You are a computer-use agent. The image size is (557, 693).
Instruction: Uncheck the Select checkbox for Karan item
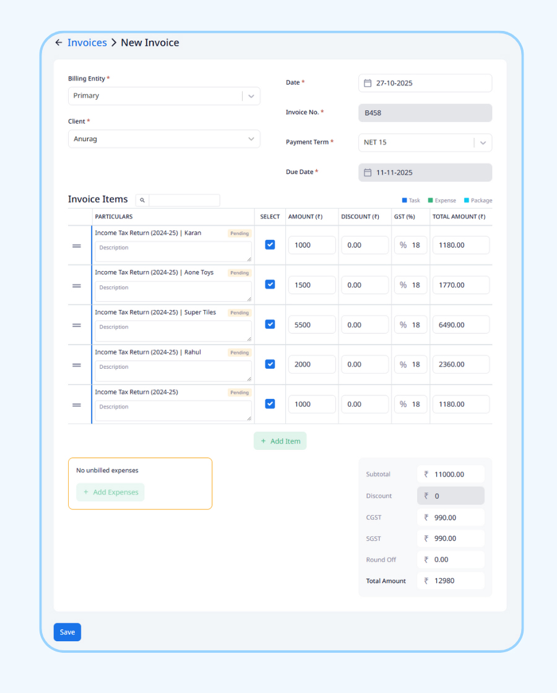point(270,244)
